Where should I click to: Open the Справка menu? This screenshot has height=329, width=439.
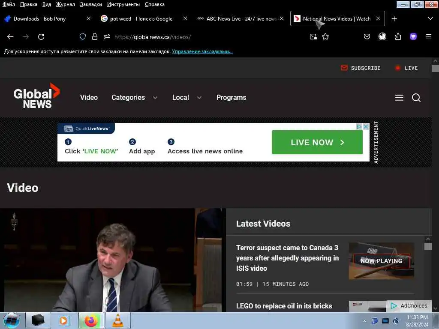pyautogui.click(x=154, y=4)
